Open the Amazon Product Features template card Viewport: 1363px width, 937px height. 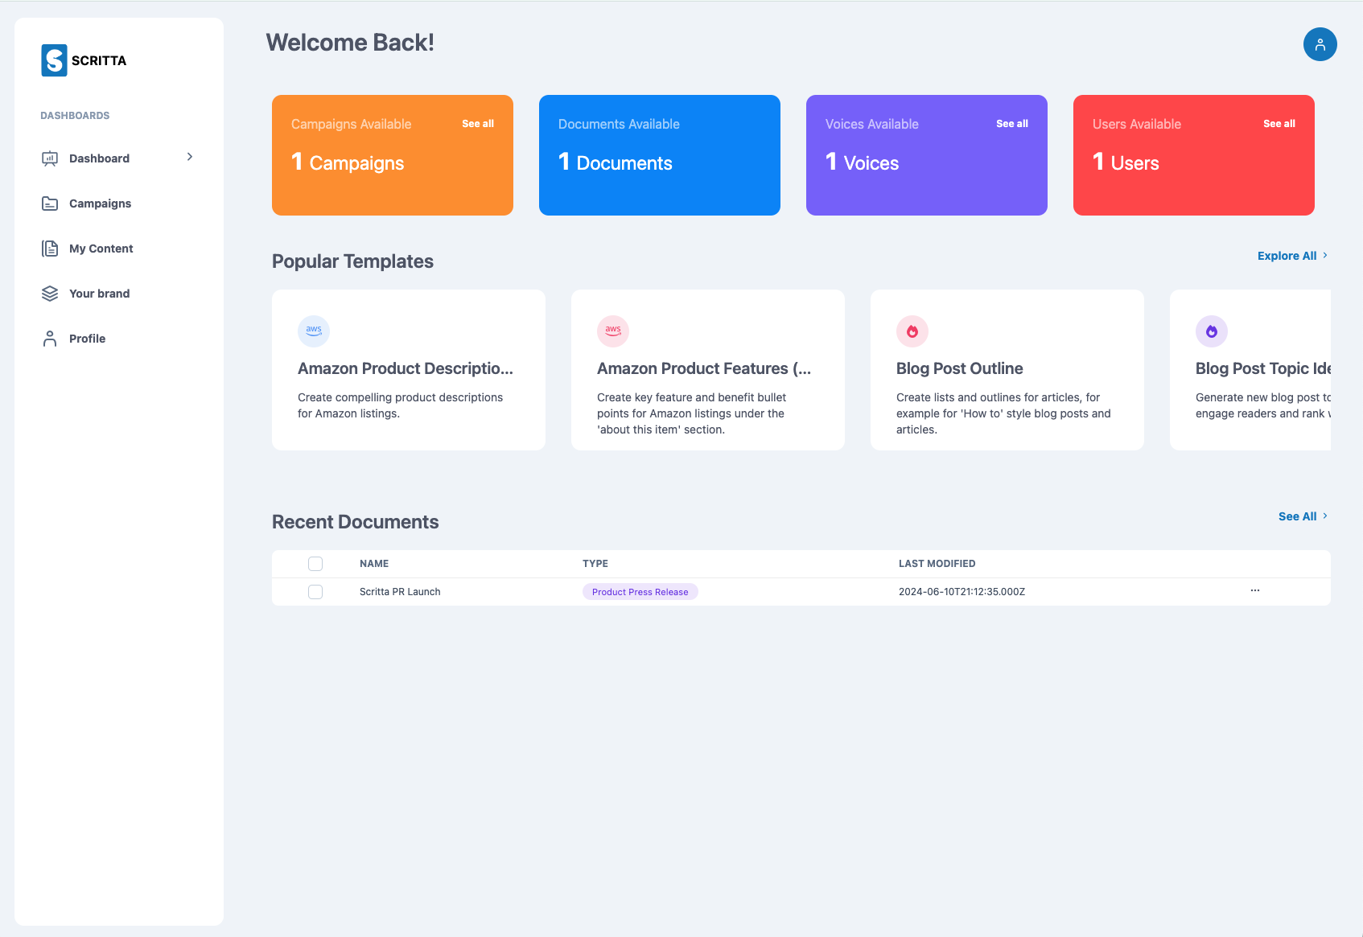click(x=707, y=370)
